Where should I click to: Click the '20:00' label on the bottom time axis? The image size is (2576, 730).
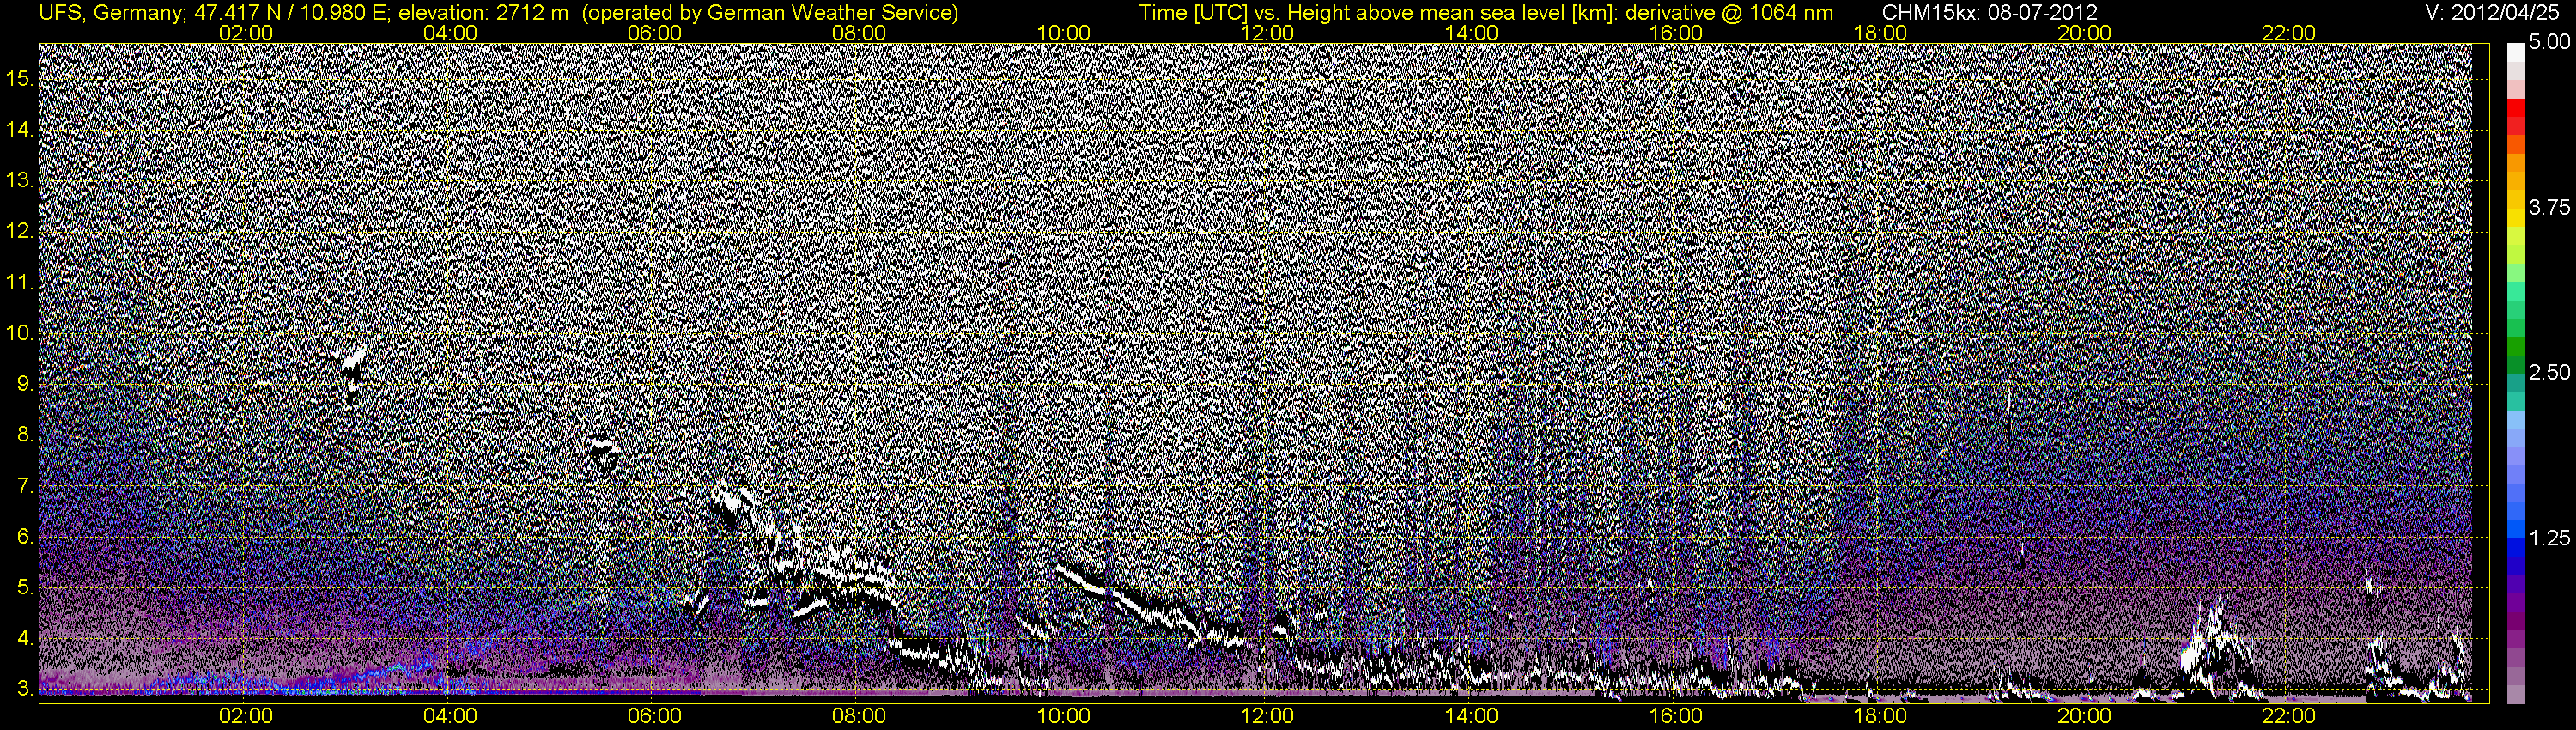click(x=2084, y=716)
